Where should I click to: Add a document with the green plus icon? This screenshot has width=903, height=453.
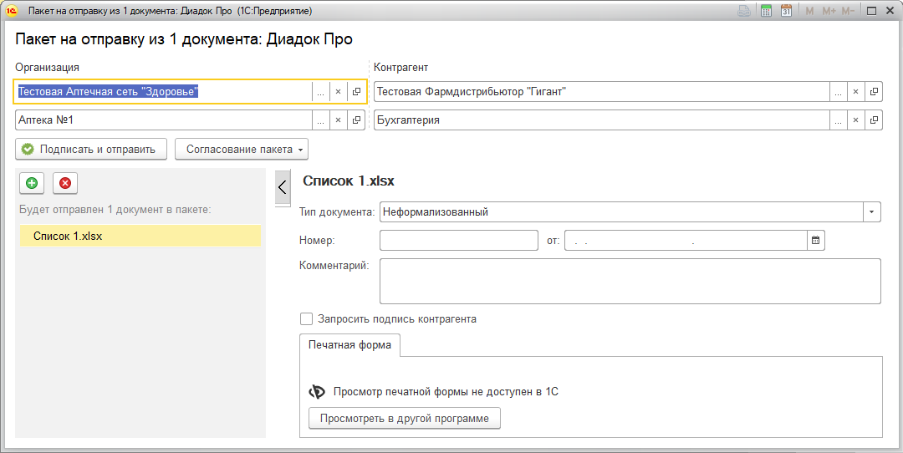(32, 183)
